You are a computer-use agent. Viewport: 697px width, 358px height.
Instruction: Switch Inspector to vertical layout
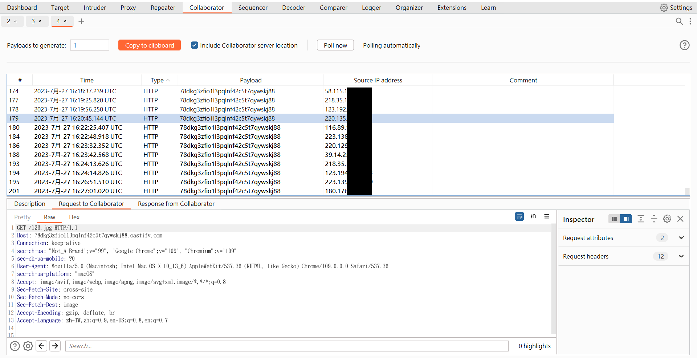pyautogui.click(x=626, y=219)
